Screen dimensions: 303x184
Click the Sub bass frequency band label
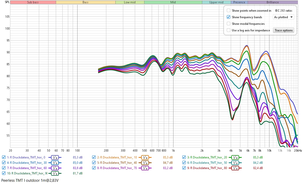coord(33,2)
